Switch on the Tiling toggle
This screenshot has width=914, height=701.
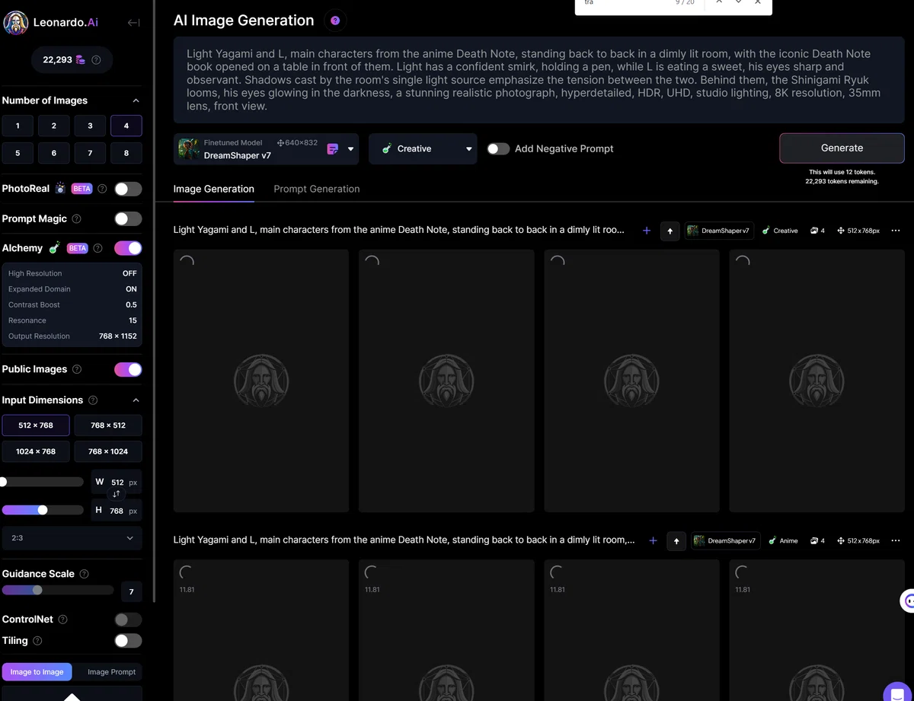point(128,641)
